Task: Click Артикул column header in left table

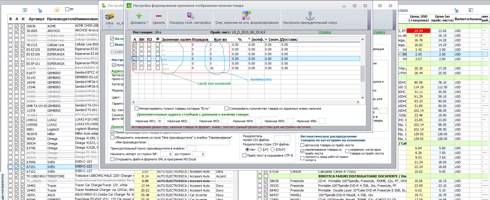Action: coord(36,19)
